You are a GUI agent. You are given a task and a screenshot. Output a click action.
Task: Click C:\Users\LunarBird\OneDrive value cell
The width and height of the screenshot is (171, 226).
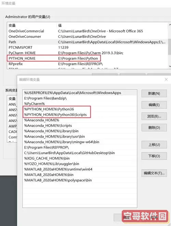[x=82, y=37]
